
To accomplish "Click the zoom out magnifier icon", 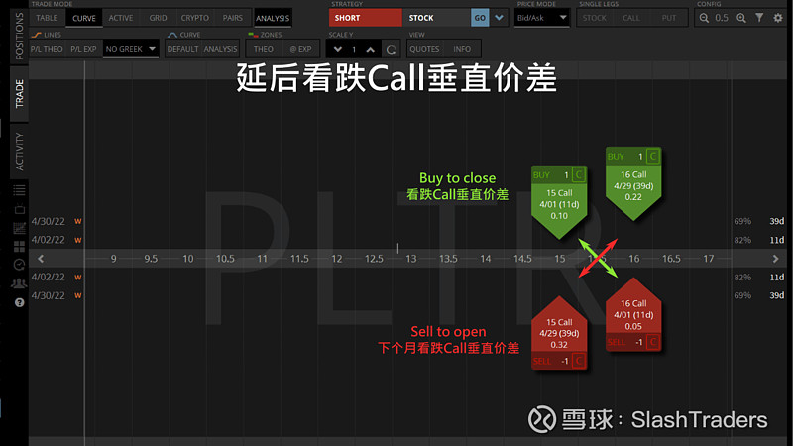I will tap(704, 18).
